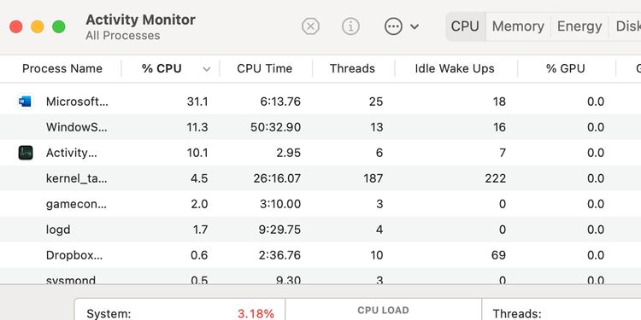The image size is (641, 320).
Task: Switch to the CPU tab
Action: point(465,26)
